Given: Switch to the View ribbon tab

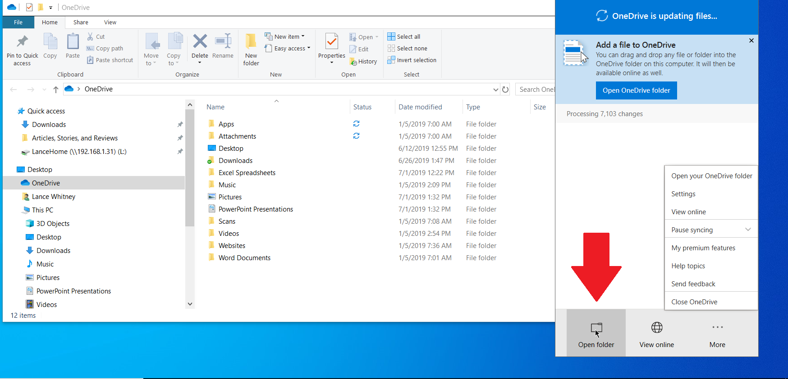Looking at the screenshot, I should click(x=110, y=22).
